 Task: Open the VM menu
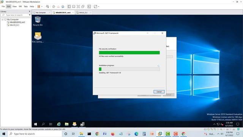pyautogui.click(x=20, y=6)
